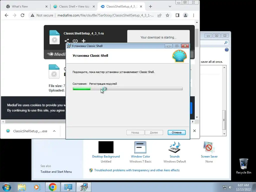
Task: Select the Recycle Bin desktop icon
Action: click(243, 166)
